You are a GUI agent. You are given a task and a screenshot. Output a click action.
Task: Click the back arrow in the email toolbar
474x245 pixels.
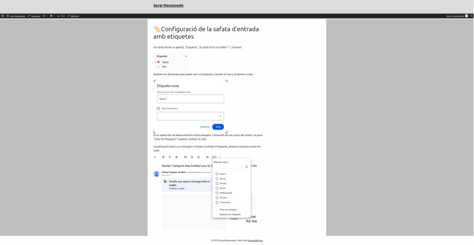pos(155,157)
